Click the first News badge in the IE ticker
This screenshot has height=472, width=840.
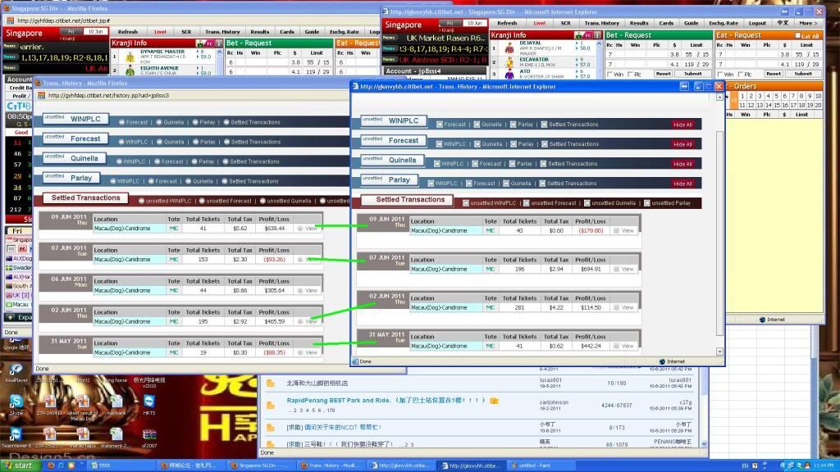pos(389,38)
